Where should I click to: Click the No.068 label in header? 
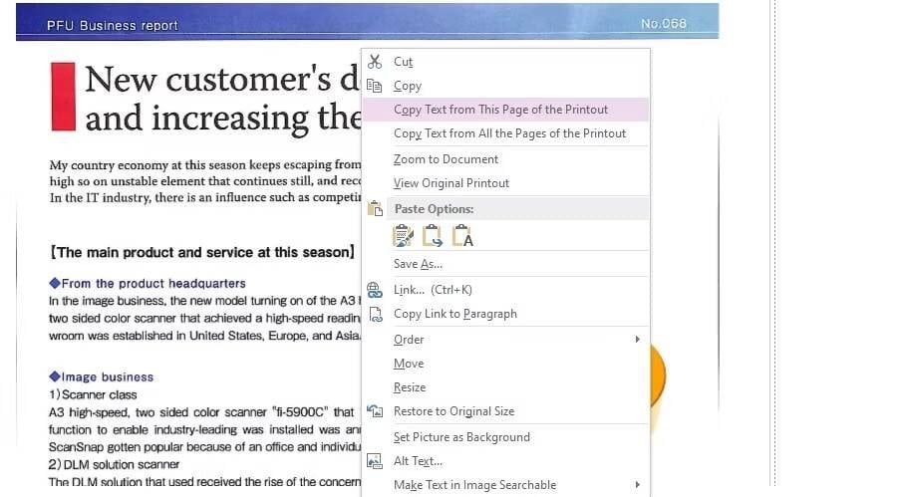click(664, 24)
